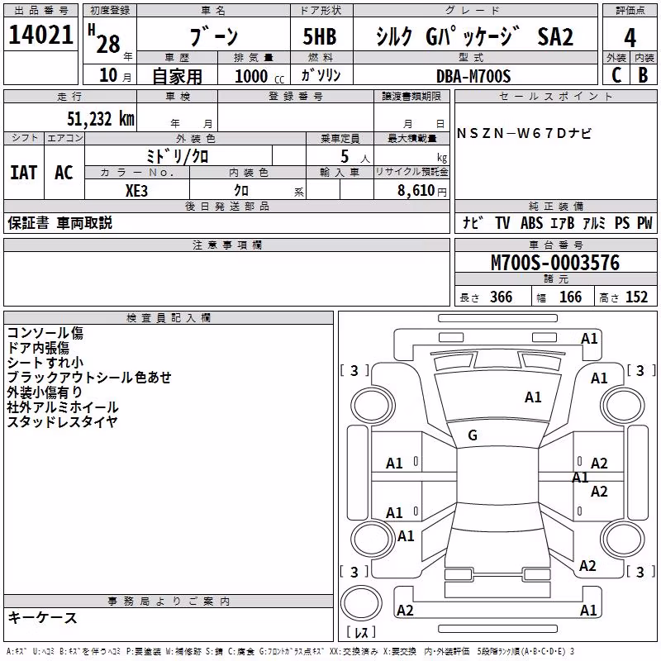
Task: Select shift type IAT
Action: [24, 173]
